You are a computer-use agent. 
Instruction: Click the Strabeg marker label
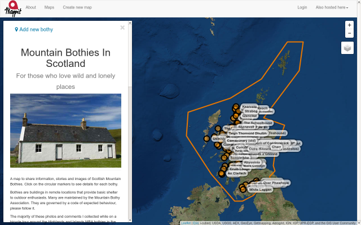click(x=250, y=111)
